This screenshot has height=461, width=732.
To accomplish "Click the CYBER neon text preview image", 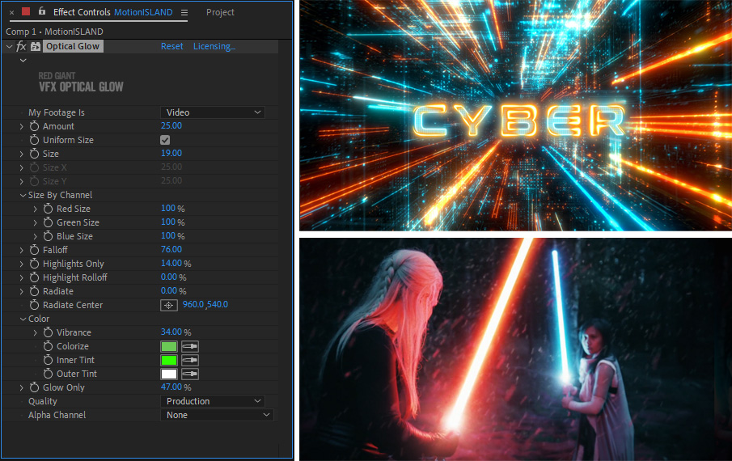I will 515,115.
